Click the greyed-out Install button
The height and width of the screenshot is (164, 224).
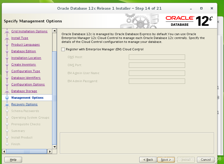(x=186, y=160)
